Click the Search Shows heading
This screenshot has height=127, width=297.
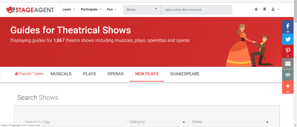[38, 98]
